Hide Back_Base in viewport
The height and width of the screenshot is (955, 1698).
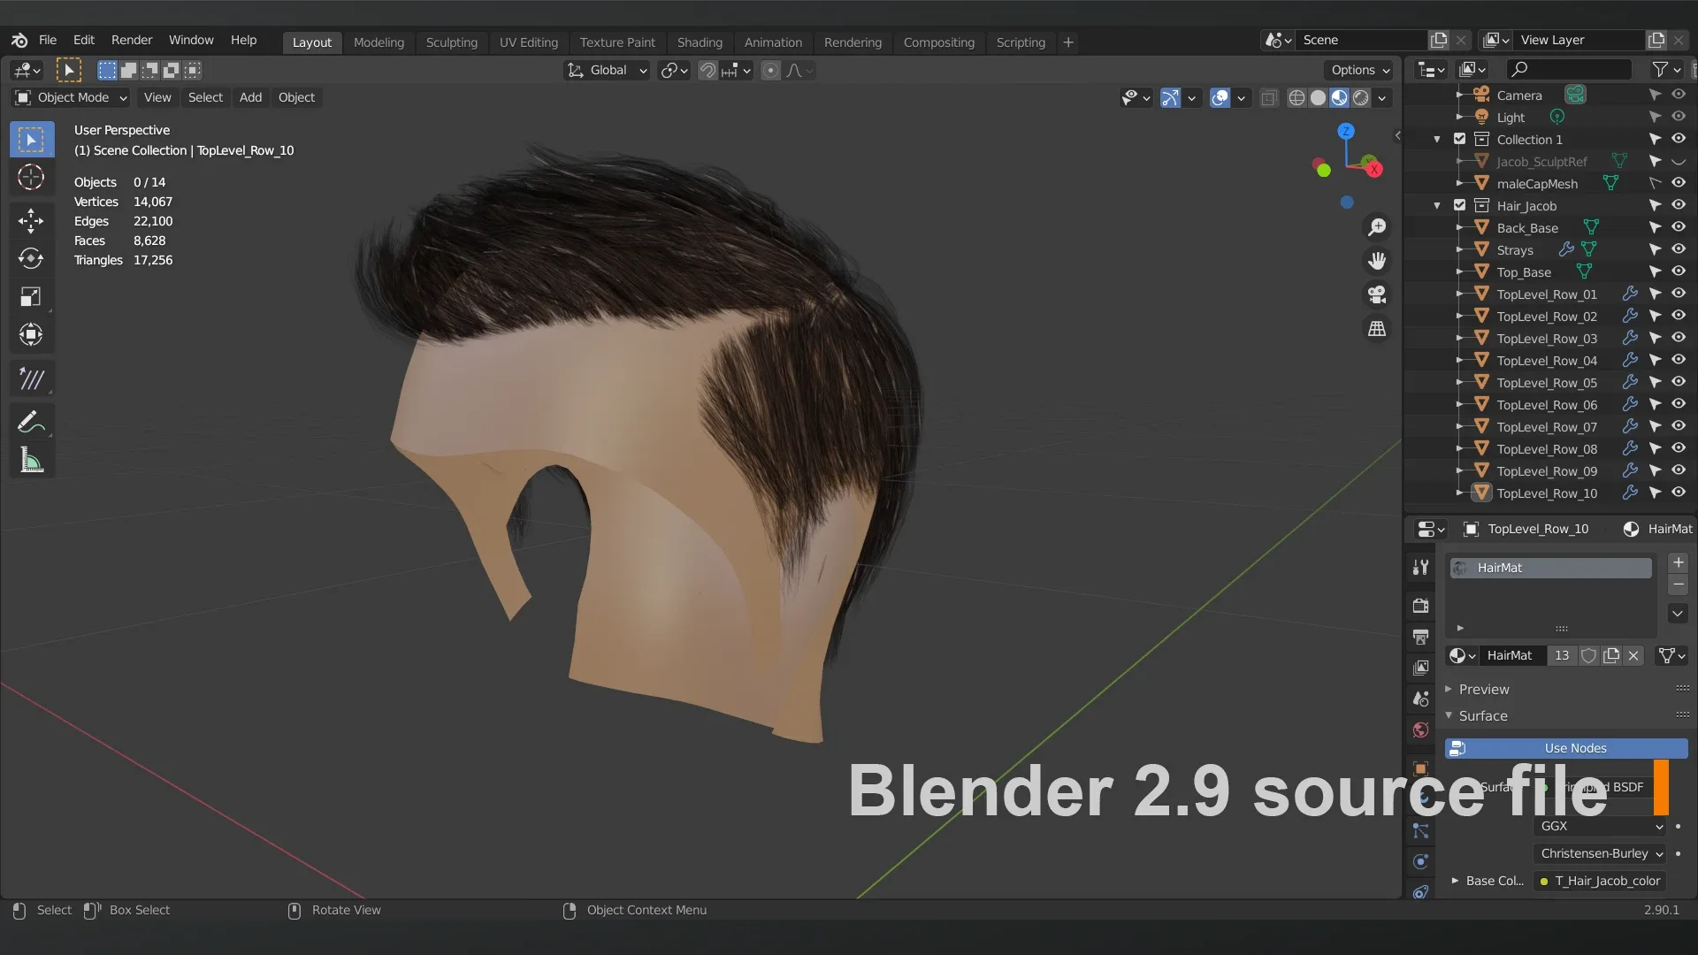click(1678, 227)
